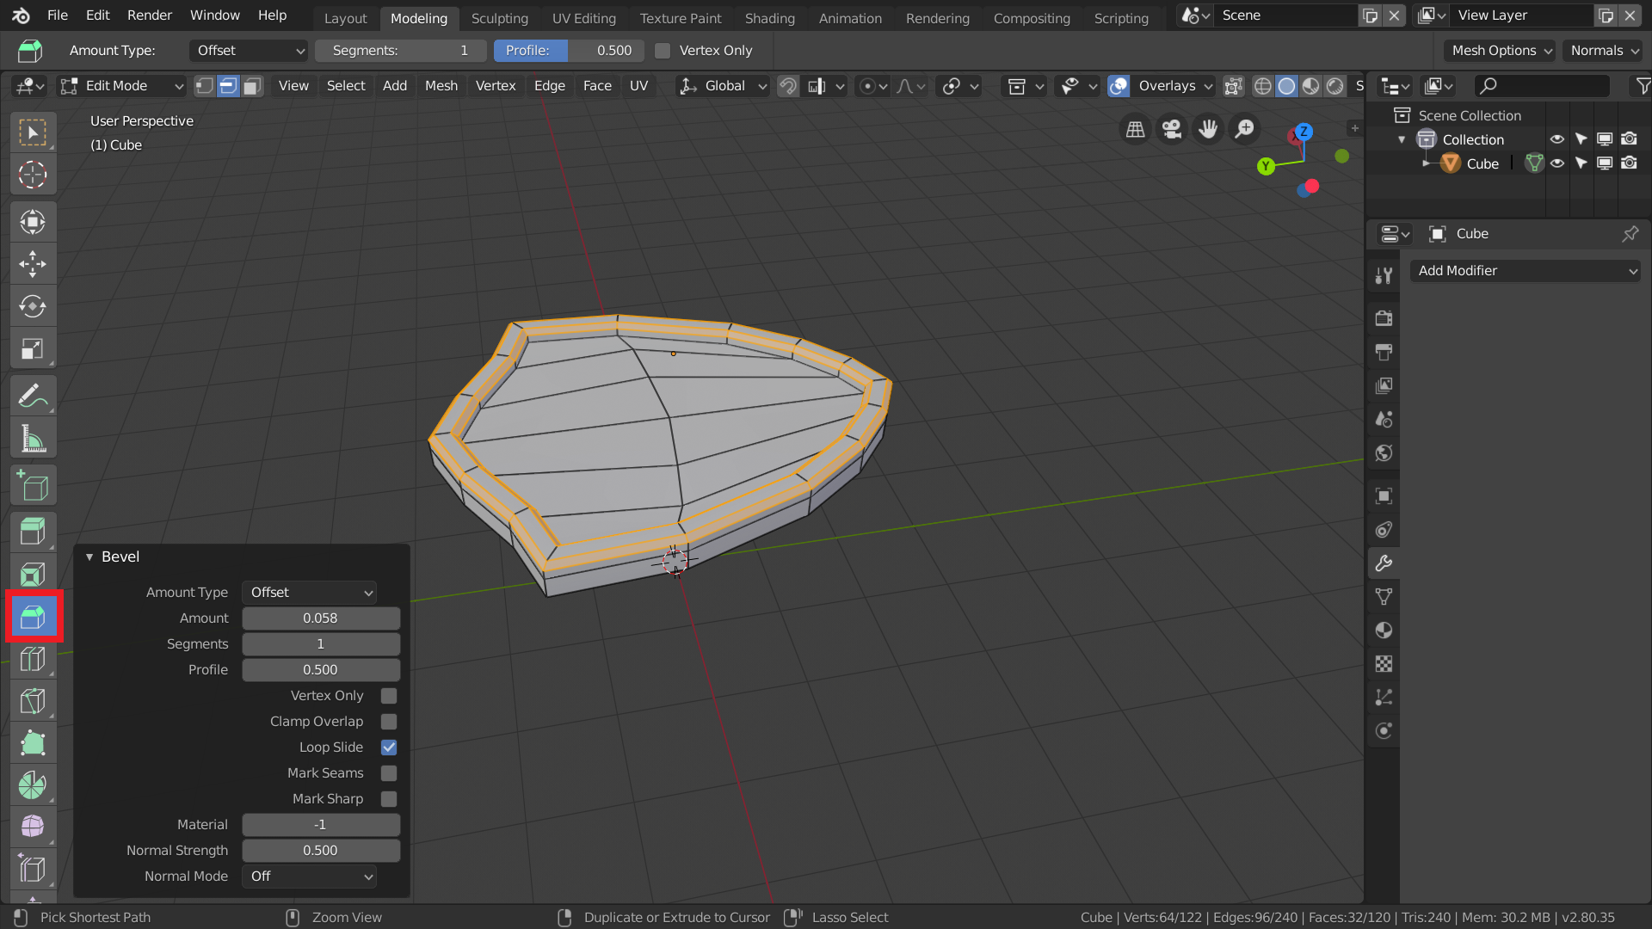1652x929 pixels.
Task: Open the Render menu
Action: (150, 15)
